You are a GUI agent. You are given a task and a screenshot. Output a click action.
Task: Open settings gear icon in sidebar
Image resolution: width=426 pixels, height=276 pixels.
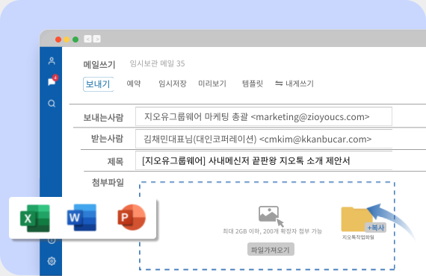coord(52,261)
